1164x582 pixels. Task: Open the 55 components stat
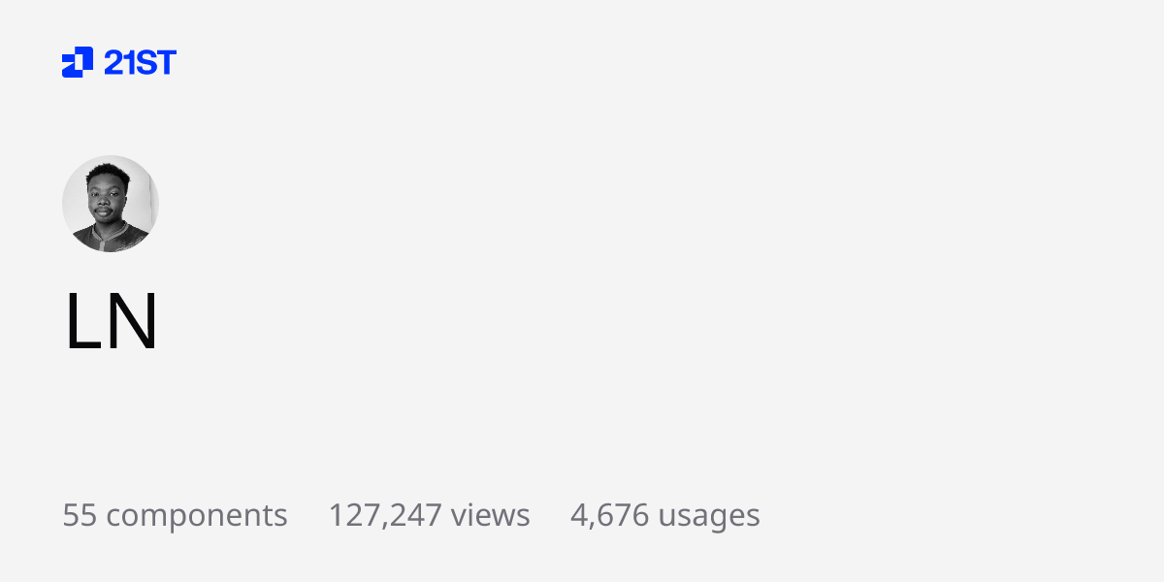coord(175,515)
